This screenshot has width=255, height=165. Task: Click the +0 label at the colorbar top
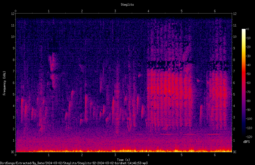[247, 29]
